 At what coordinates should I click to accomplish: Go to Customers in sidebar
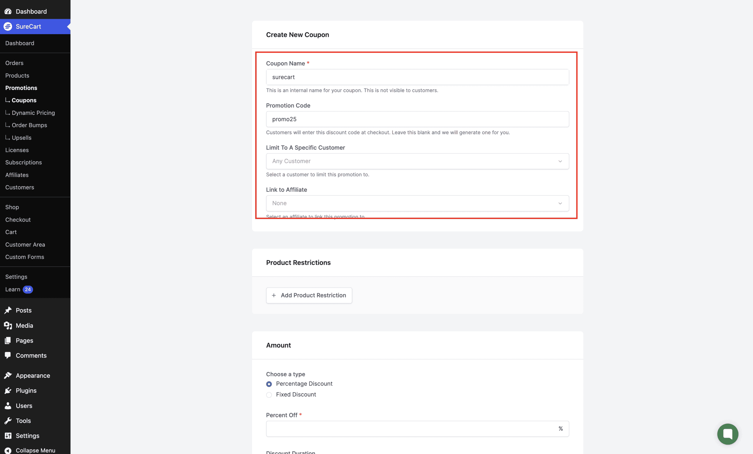pos(19,187)
